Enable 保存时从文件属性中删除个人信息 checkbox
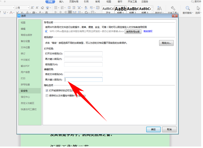Screen dimensions: 203x148 click(47, 96)
